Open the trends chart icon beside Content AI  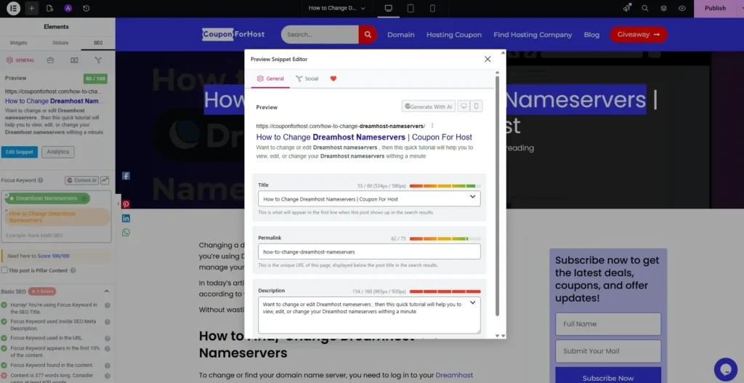[105, 180]
